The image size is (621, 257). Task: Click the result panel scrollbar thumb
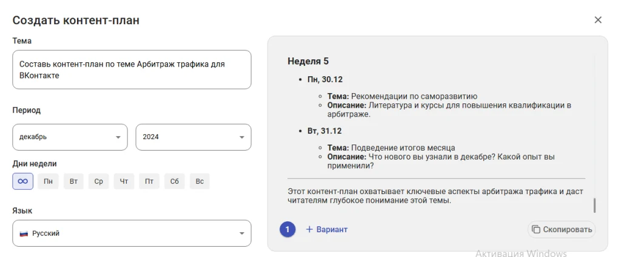pyautogui.click(x=594, y=206)
